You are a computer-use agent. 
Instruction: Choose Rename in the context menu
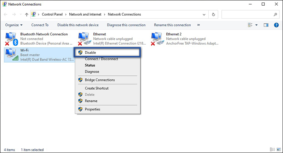point(108,101)
